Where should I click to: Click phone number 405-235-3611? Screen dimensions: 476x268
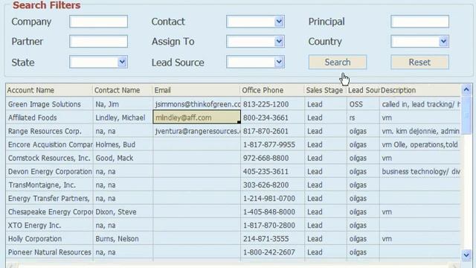click(266, 171)
